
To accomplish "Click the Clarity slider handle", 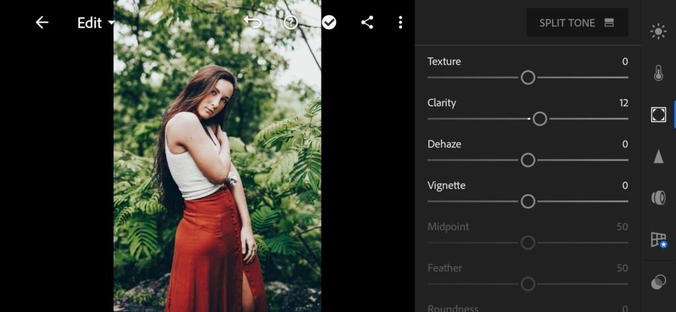I will point(540,119).
